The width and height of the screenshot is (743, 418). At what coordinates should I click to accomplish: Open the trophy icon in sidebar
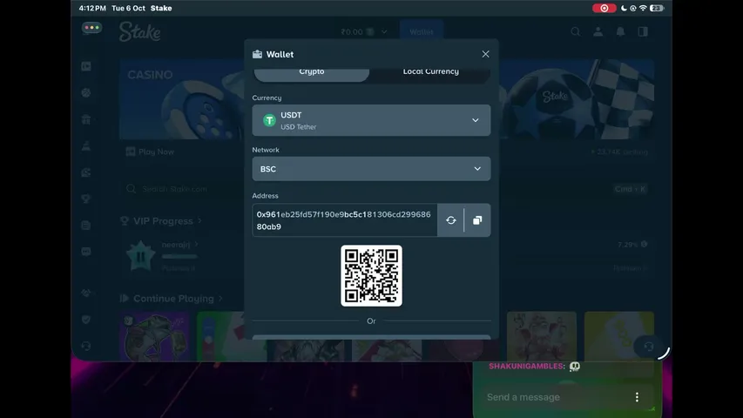point(86,199)
